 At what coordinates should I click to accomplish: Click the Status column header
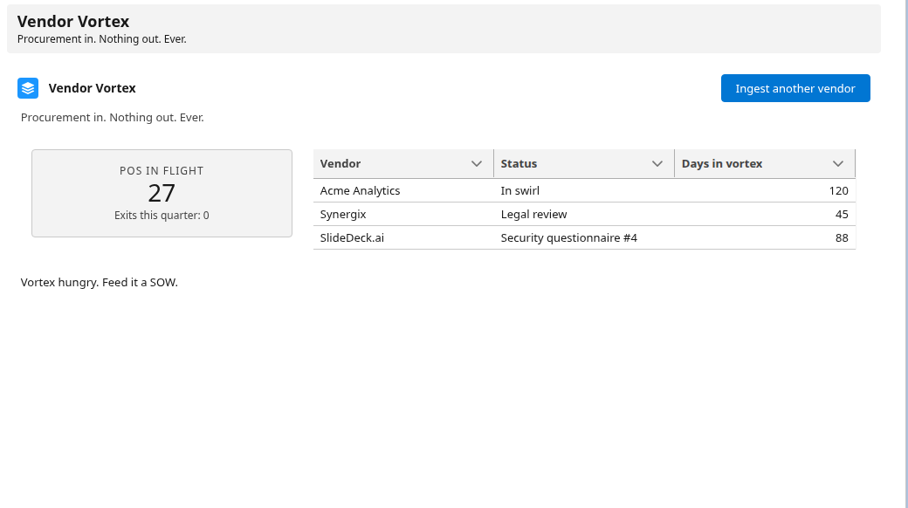pos(584,164)
